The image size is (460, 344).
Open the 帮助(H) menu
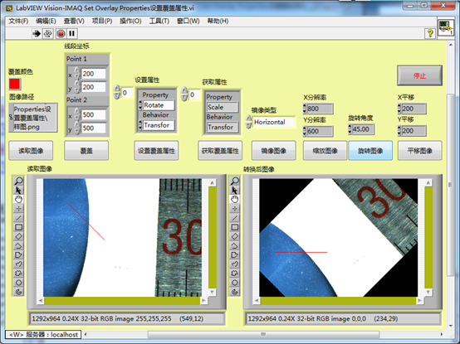coord(218,21)
